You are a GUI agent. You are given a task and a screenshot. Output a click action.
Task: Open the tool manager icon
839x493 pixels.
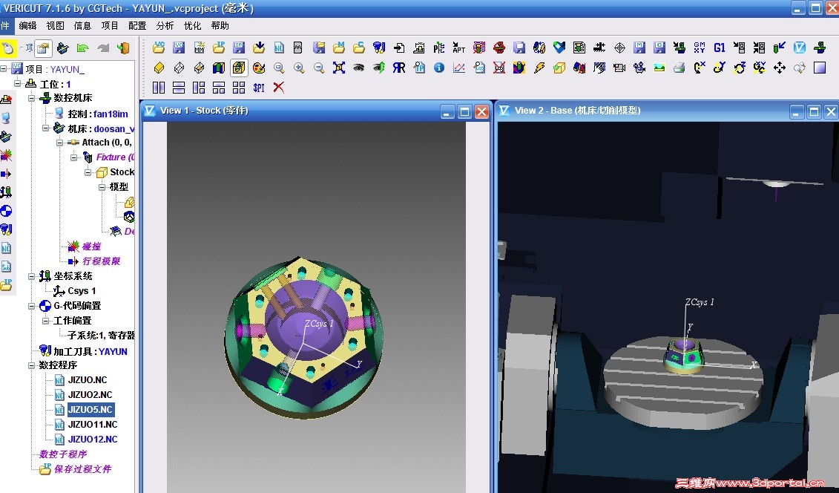pos(379,48)
